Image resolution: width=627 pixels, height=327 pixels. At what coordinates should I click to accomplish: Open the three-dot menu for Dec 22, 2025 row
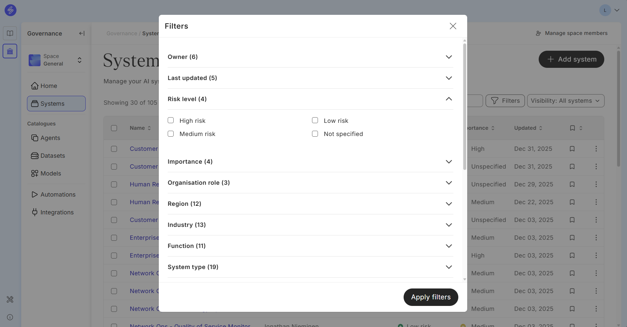coord(596,202)
